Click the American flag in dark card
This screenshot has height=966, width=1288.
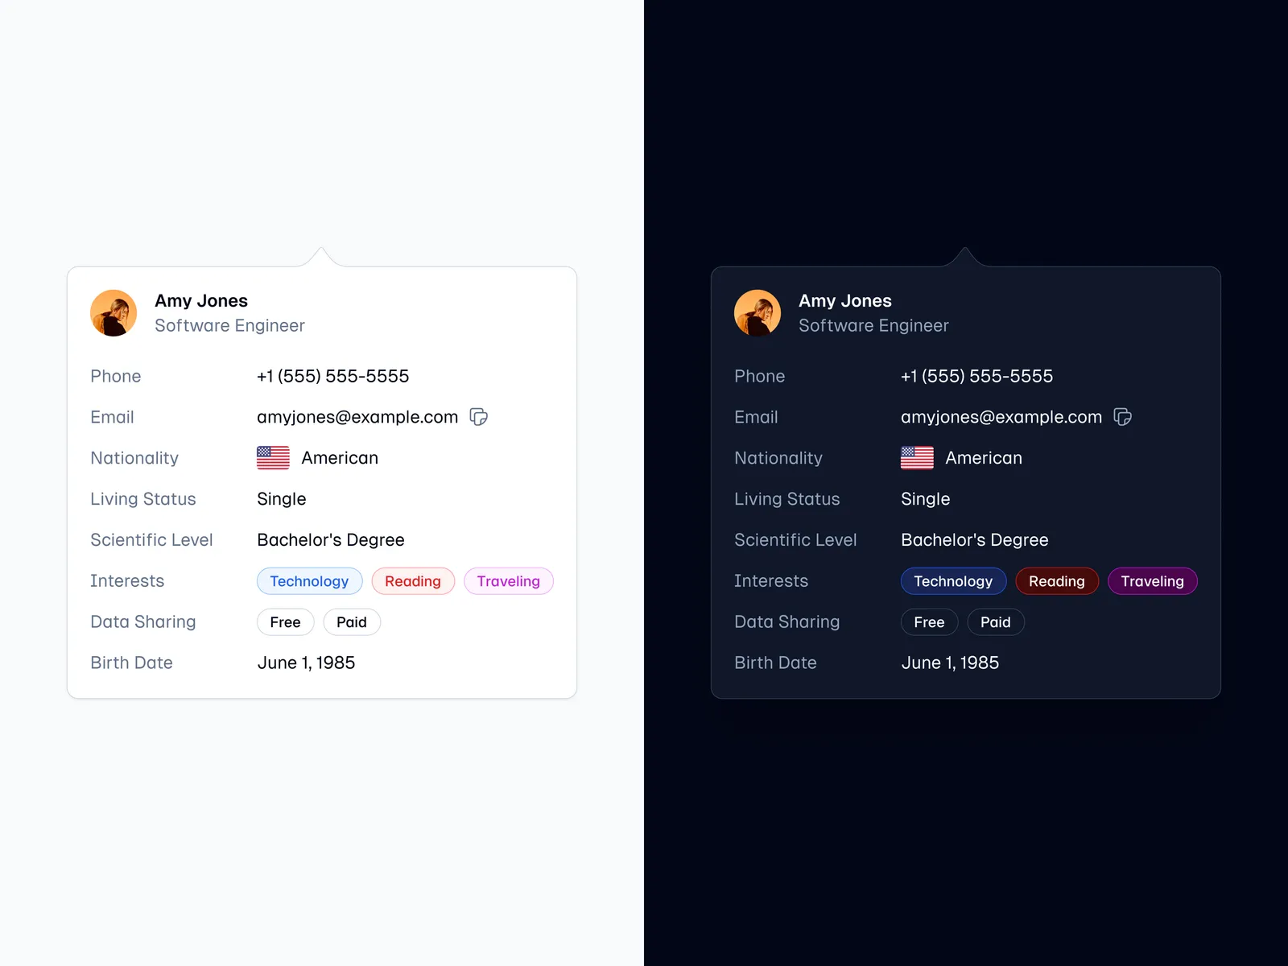tap(917, 458)
